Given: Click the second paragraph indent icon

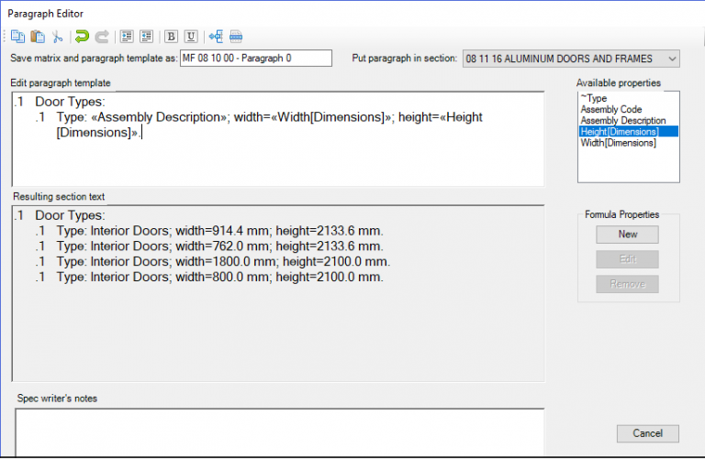Looking at the screenshot, I should tap(146, 37).
